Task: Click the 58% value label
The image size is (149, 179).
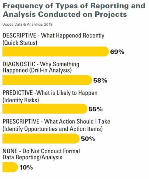Action: (100, 81)
